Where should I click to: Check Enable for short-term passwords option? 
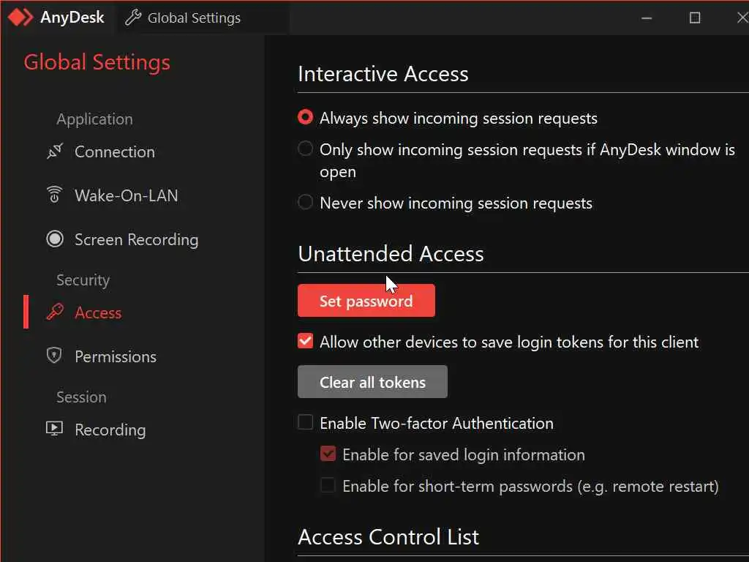[x=328, y=486]
